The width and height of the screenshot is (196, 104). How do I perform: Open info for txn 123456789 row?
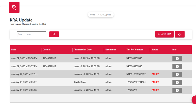pos(177,90)
